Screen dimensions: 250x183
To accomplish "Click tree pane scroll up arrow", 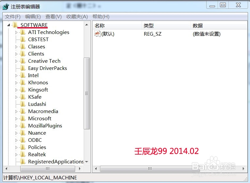I will tap(87, 25).
